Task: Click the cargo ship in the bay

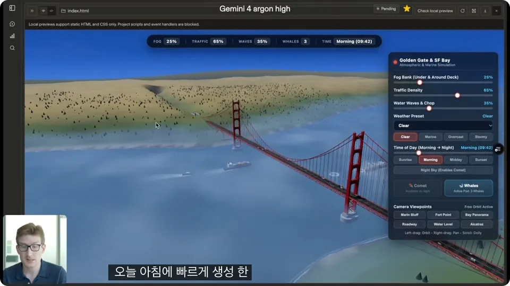Action: 237,165
